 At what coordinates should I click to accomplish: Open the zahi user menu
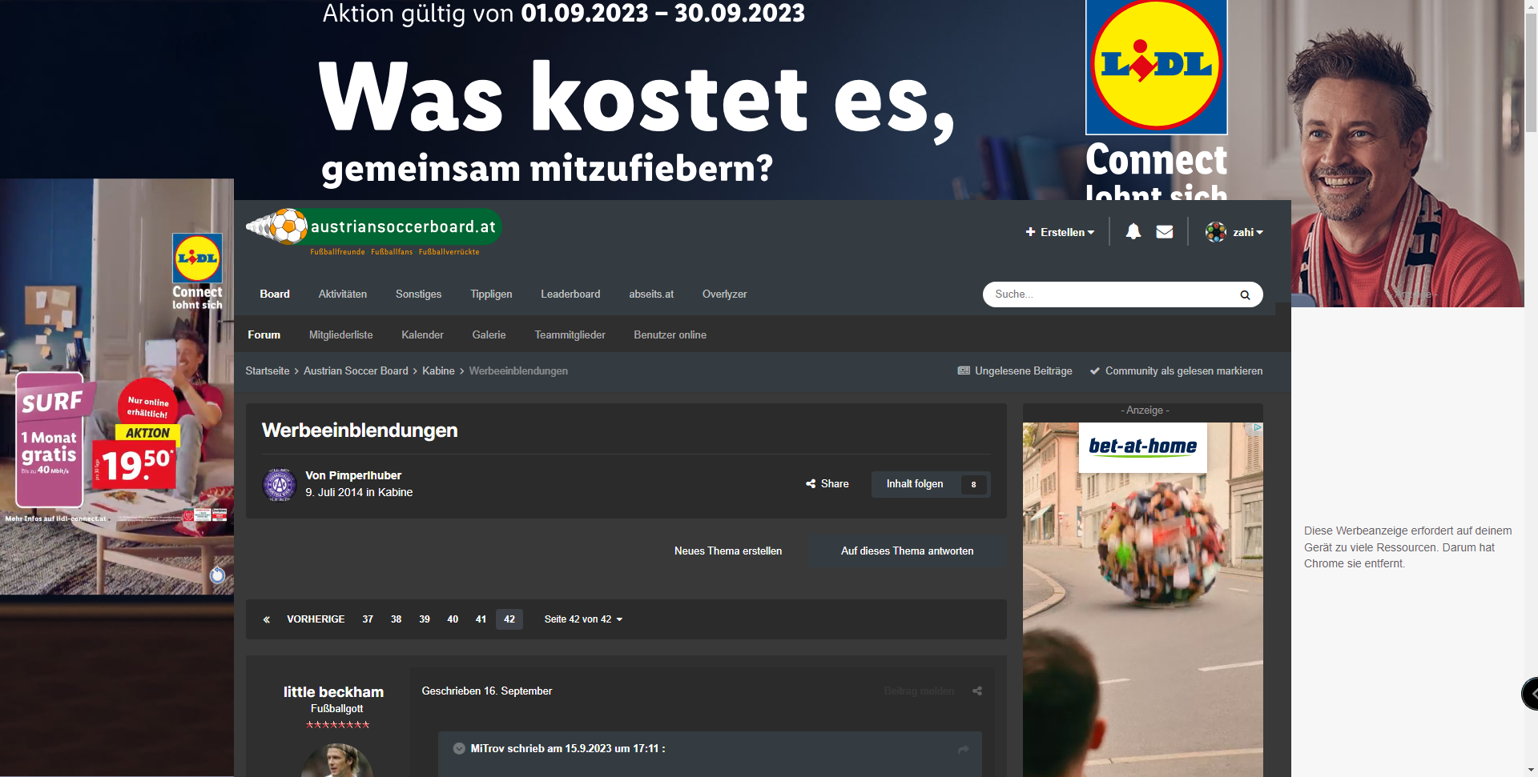[x=1247, y=232]
